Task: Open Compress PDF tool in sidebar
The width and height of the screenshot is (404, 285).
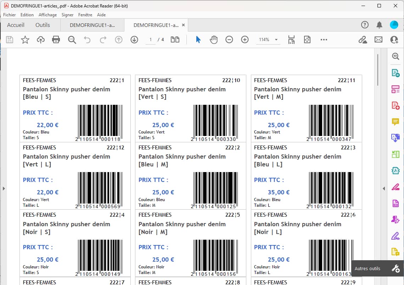Action: click(395, 170)
